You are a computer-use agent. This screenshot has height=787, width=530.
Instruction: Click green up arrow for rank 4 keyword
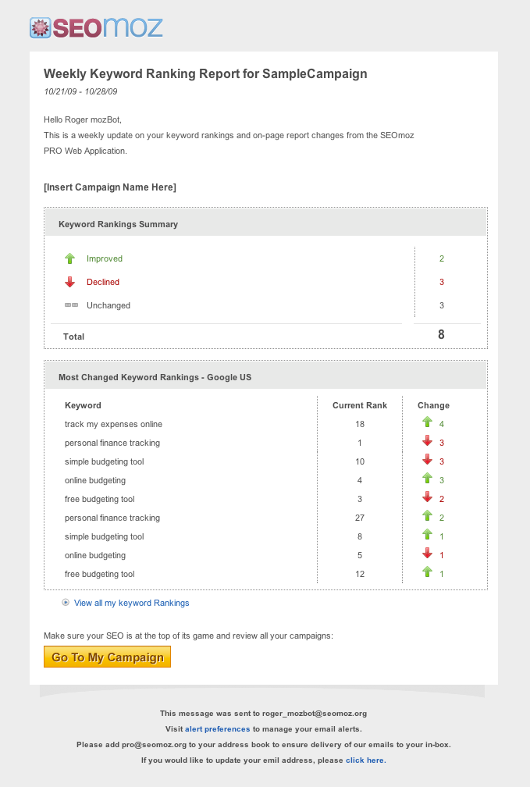[x=427, y=480]
